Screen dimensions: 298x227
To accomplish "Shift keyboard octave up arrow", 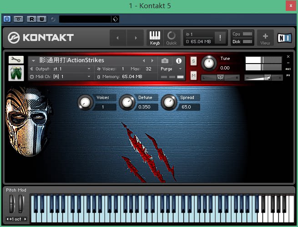I will (25, 219).
